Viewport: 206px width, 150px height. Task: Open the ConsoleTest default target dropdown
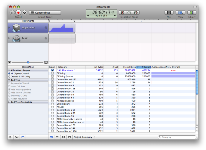click(45, 12)
